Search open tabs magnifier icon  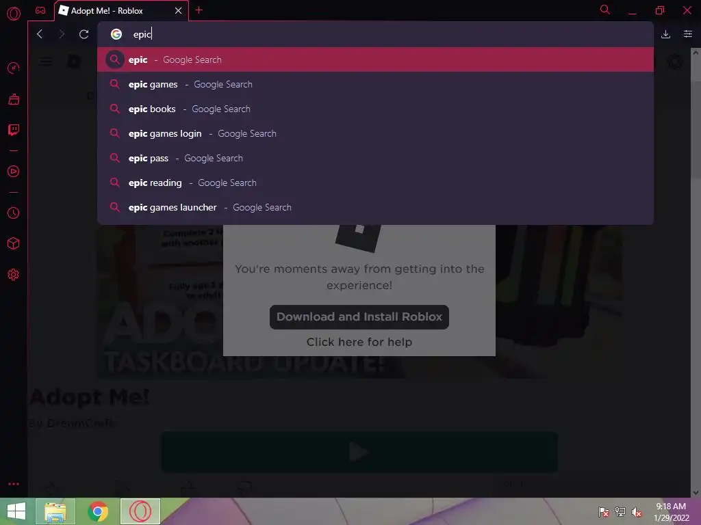tap(605, 10)
